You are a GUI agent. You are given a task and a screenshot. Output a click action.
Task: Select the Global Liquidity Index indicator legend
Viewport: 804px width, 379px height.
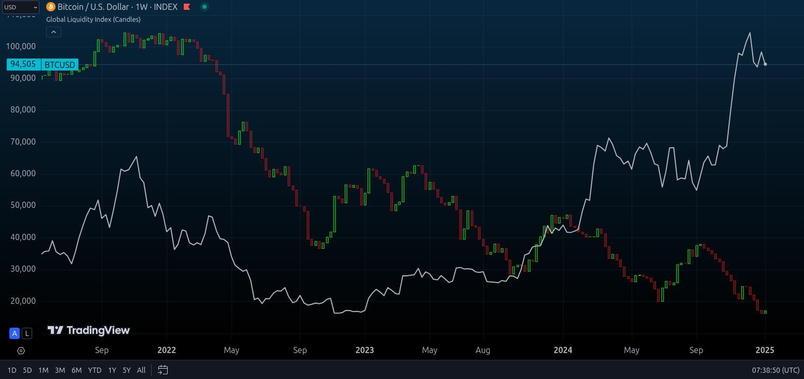coord(93,19)
